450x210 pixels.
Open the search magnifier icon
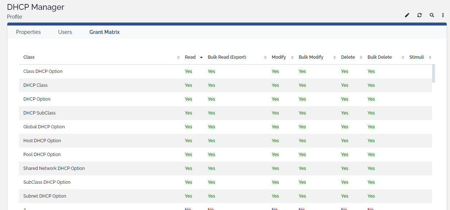432,15
